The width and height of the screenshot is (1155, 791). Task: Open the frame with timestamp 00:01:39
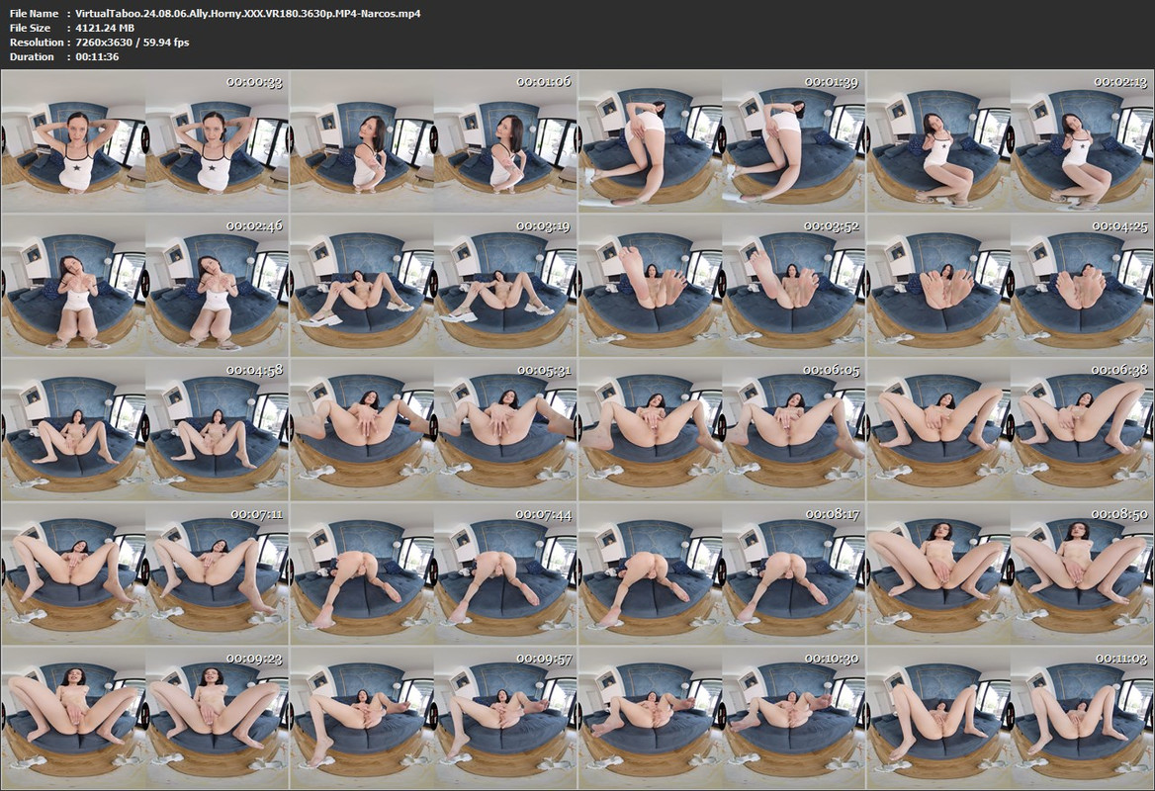tap(722, 142)
